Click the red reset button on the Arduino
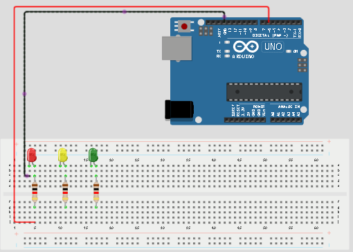Viewport: 353px width, 252px height. pos(184,26)
